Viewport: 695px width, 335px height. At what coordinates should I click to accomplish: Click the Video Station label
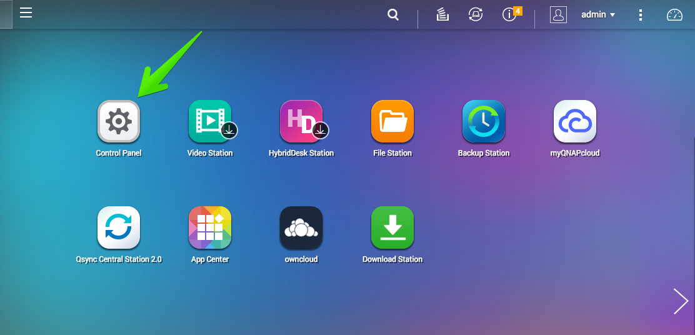click(210, 153)
